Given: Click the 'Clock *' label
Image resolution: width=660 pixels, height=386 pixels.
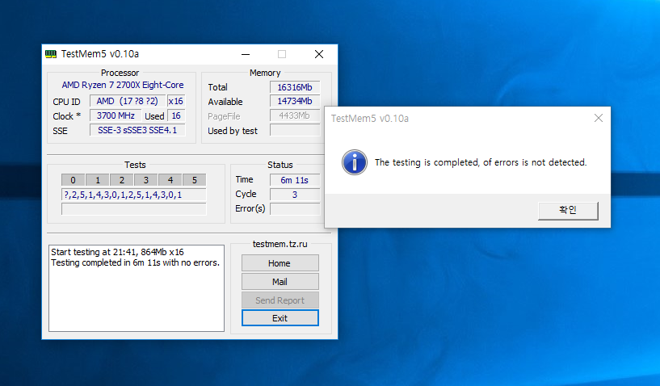Looking at the screenshot, I should [66, 116].
